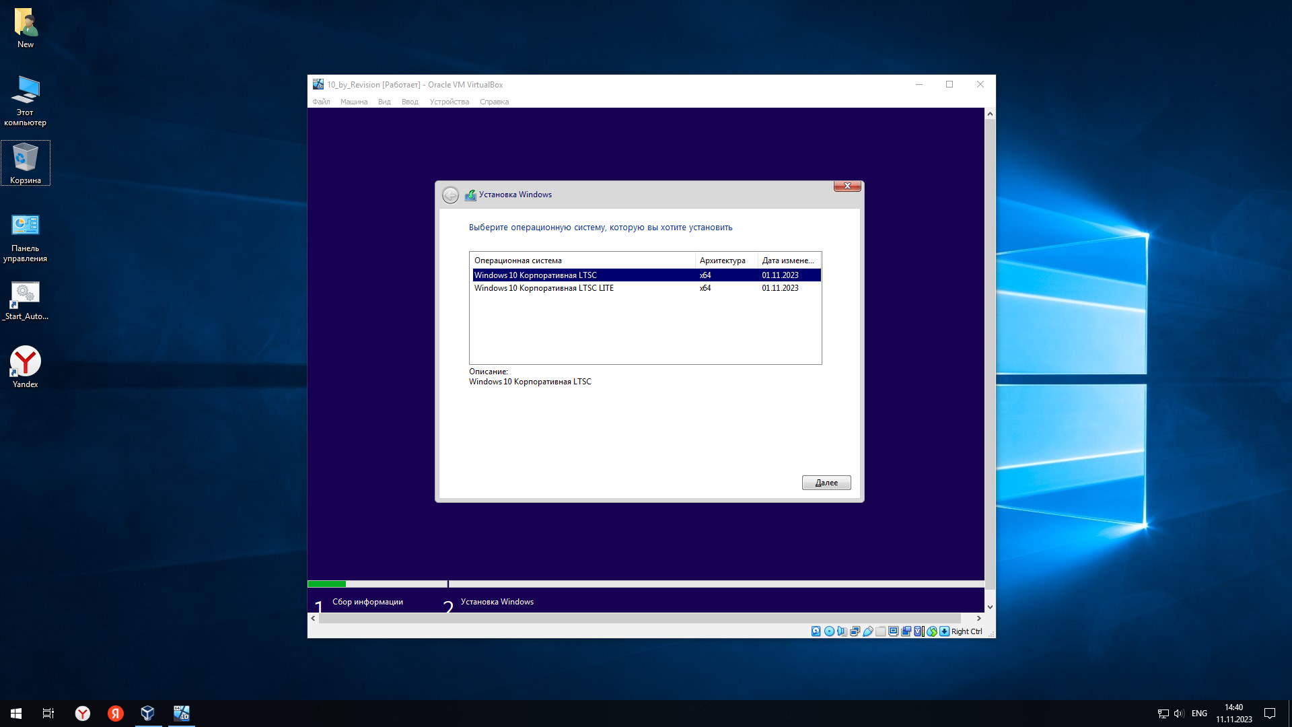This screenshot has height=727, width=1292.
Task: Open the ENG language indicator in the tray
Action: click(x=1198, y=714)
